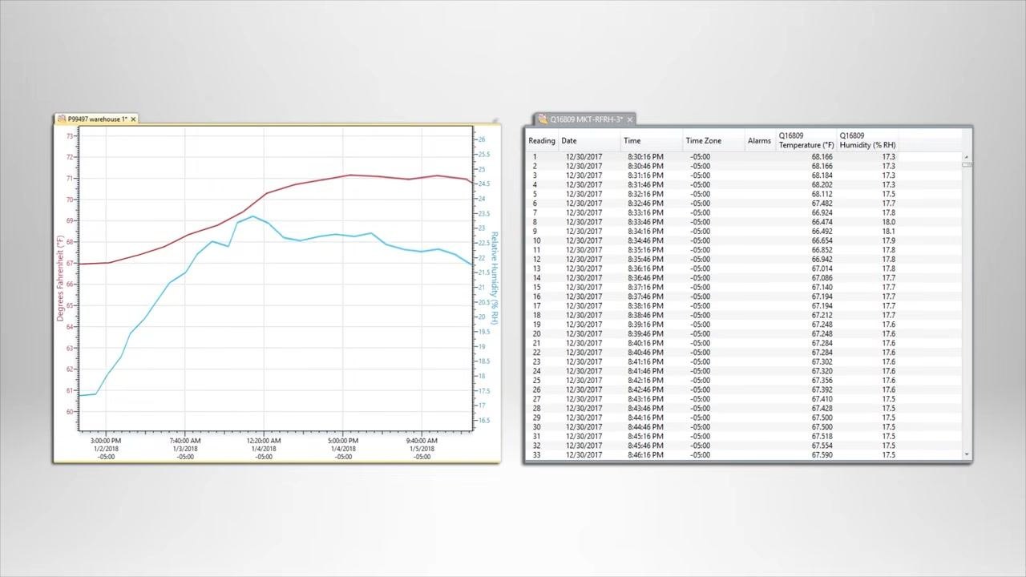Select the Q16809 MKT-RFRH-3 tab
Screen dimensions: 1026x577
pos(586,119)
